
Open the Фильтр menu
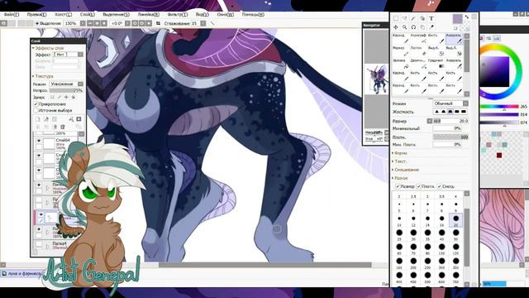coord(178,15)
